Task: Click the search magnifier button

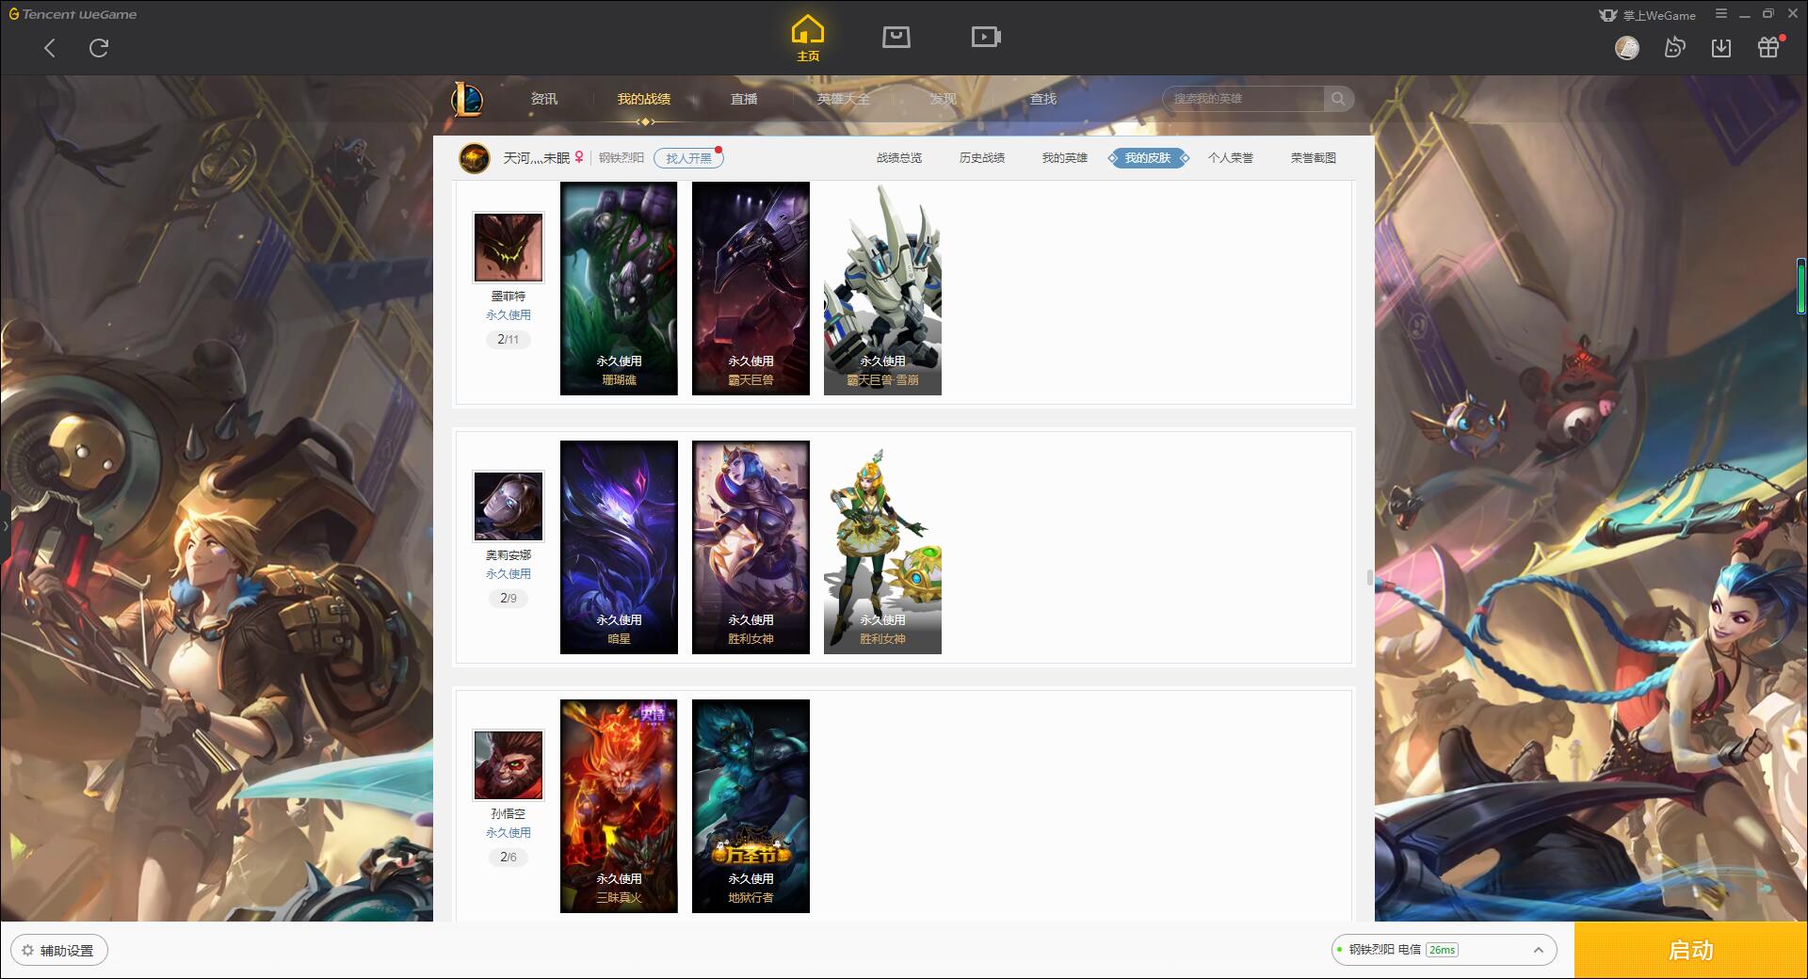Action: (x=1338, y=99)
